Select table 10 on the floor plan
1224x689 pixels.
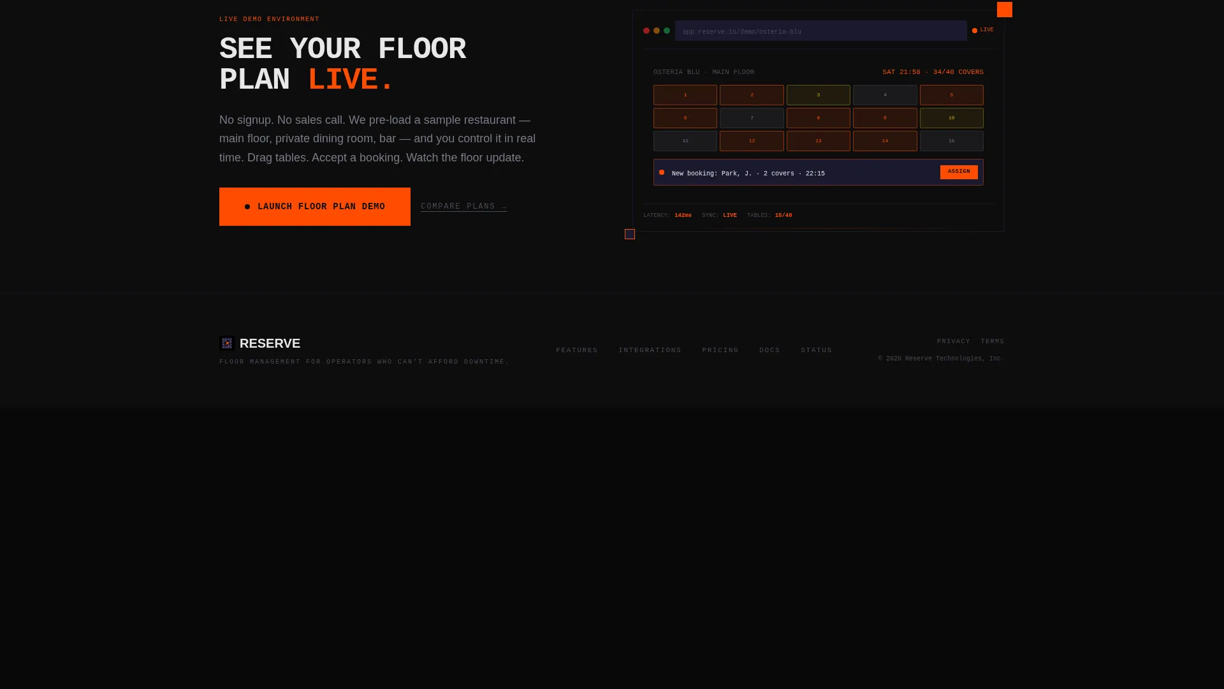pyautogui.click(x=952, y=118)
